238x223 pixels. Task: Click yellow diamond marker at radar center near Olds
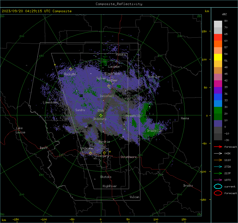(101, 115)
